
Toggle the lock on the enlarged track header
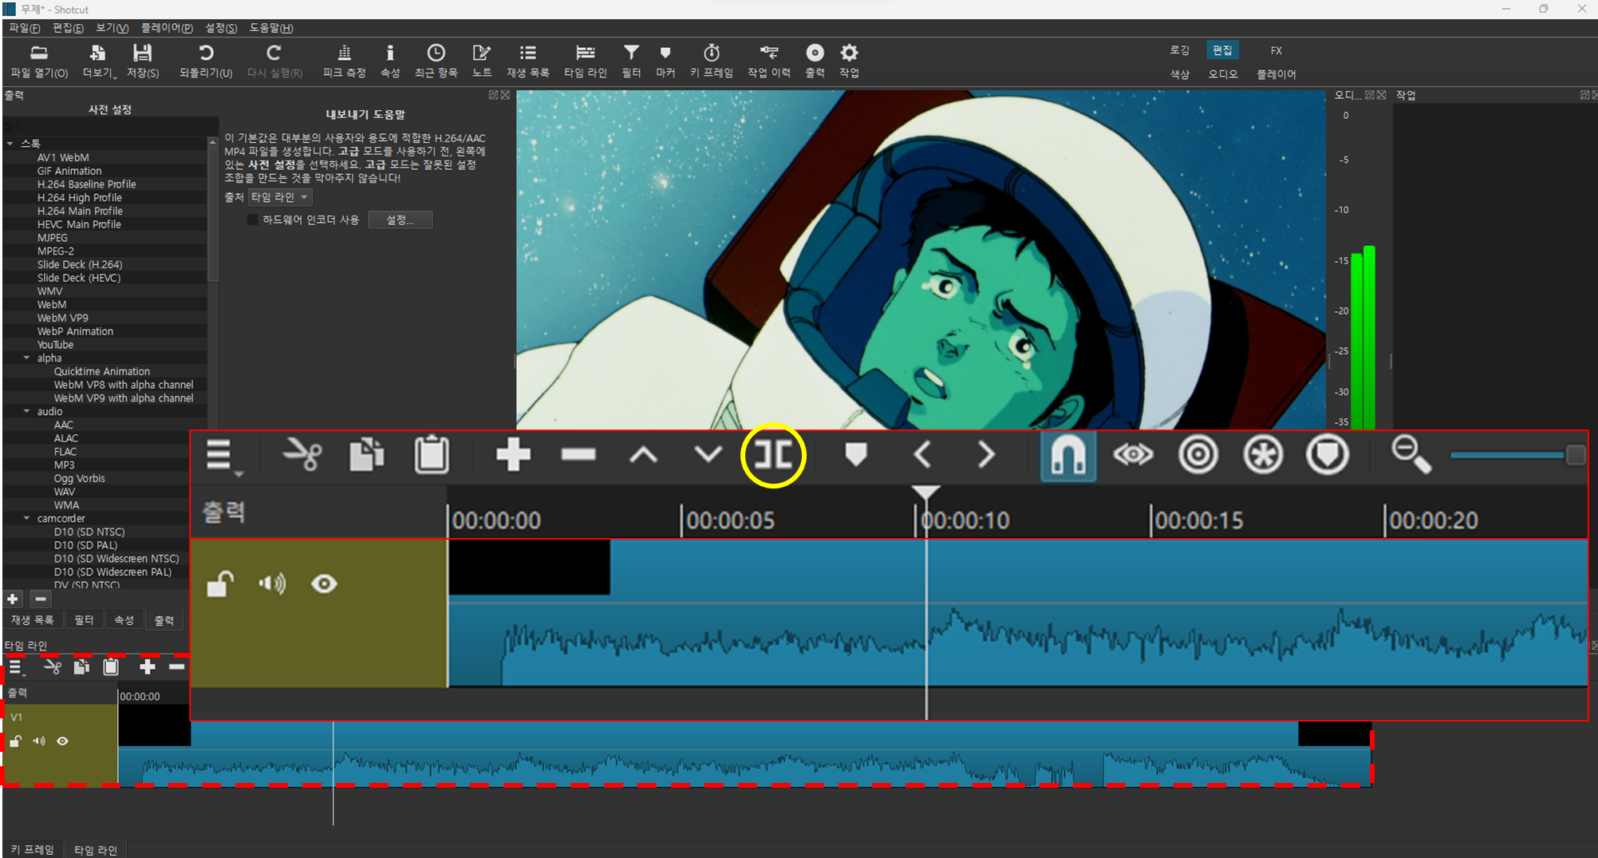pos(220,584)
